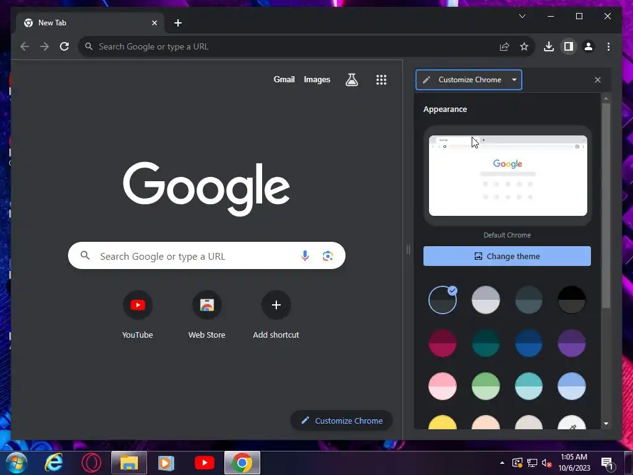Viewport: 633px width, 475px height.
Task: Click the side panel scroll down arrow
Action: (606, 424)
